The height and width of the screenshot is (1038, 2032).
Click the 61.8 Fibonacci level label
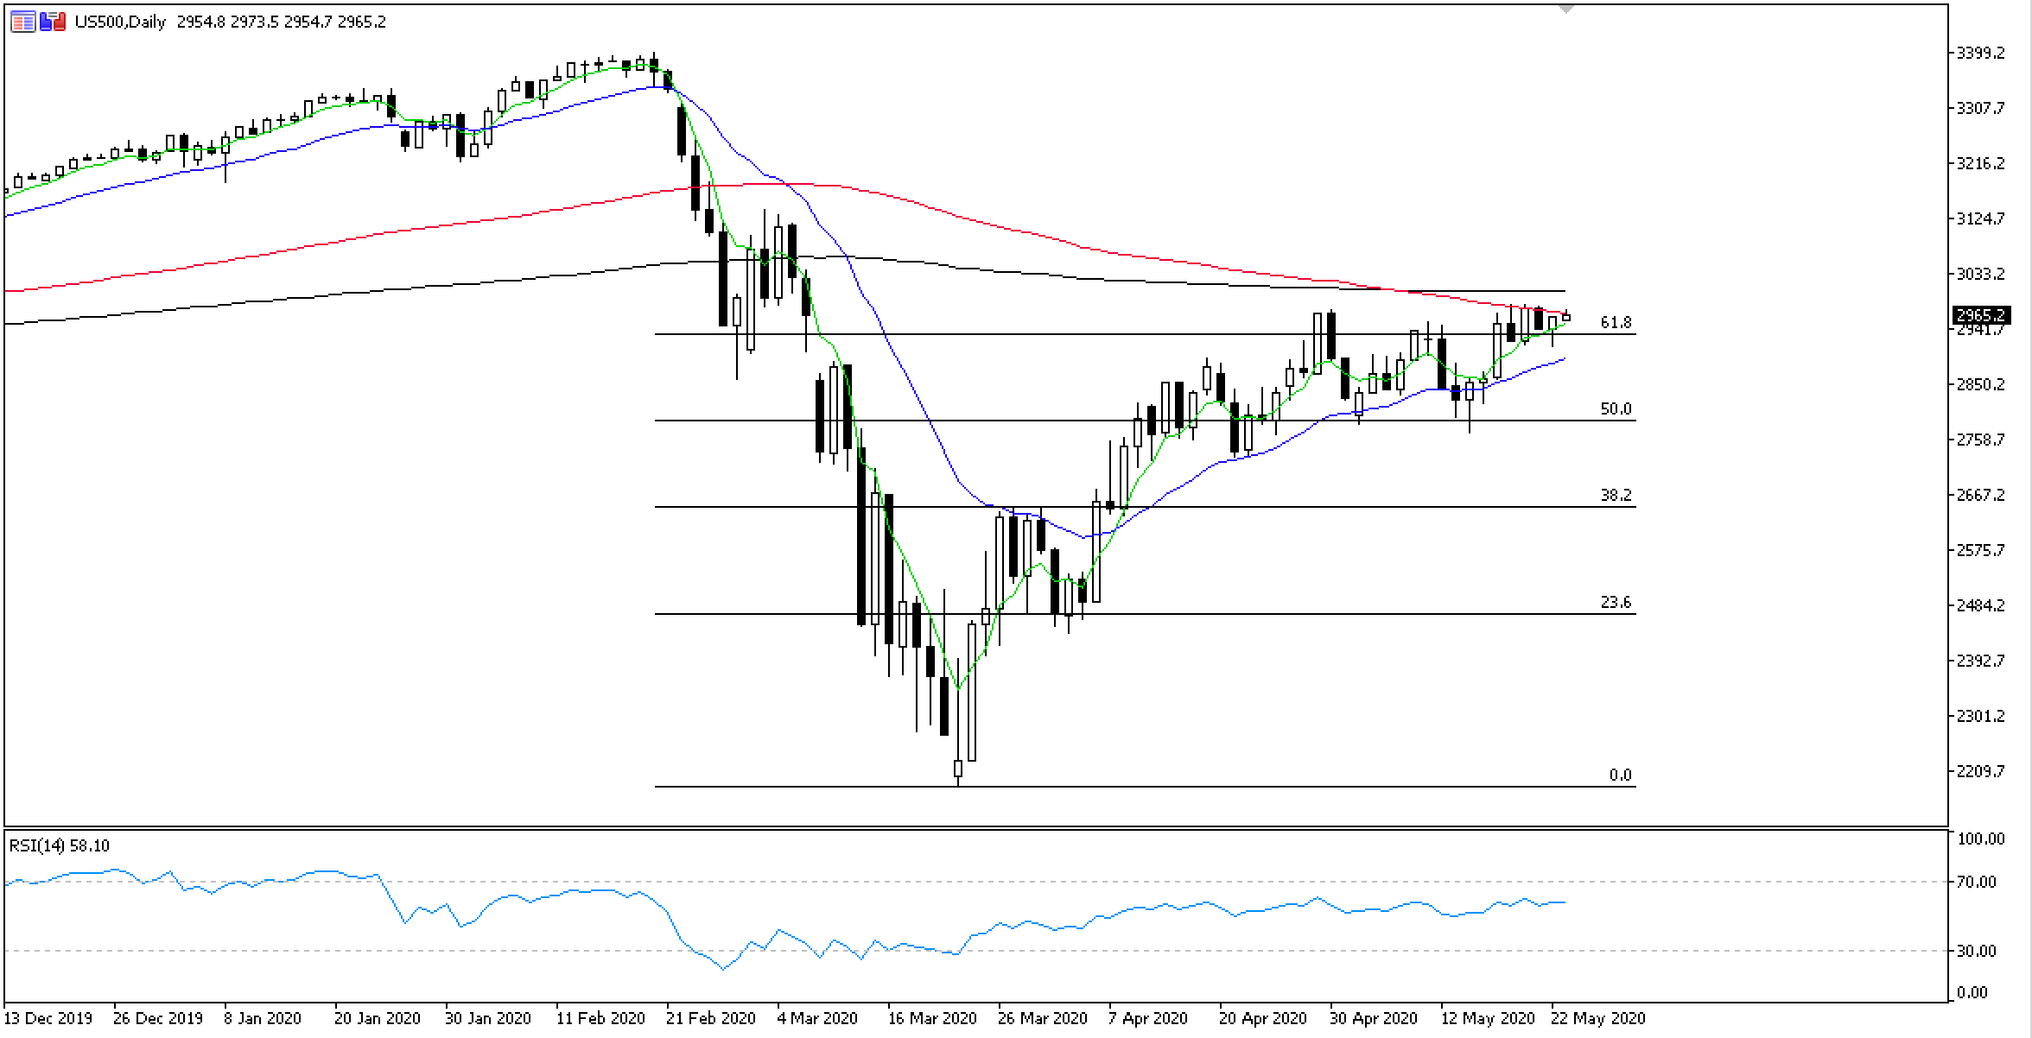coord(1616,322)
